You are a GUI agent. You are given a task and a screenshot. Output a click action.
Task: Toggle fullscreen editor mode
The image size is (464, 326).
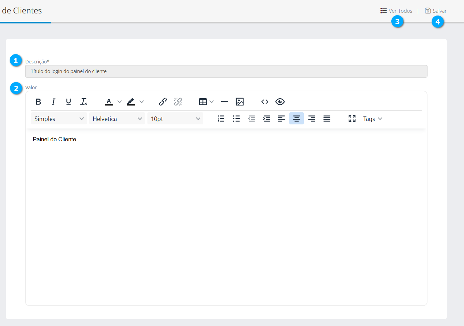(352, 119)
